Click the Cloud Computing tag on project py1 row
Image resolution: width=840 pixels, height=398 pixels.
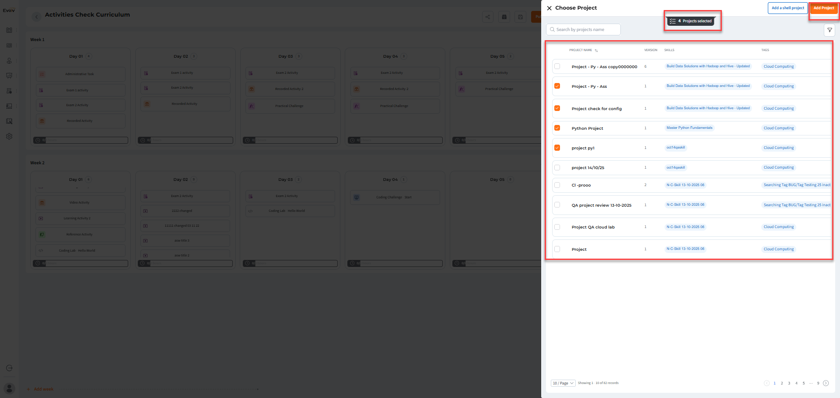779,148
